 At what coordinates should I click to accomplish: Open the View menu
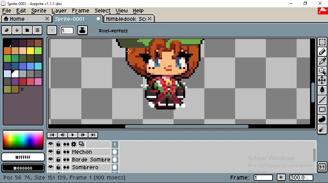pos(121,11)
